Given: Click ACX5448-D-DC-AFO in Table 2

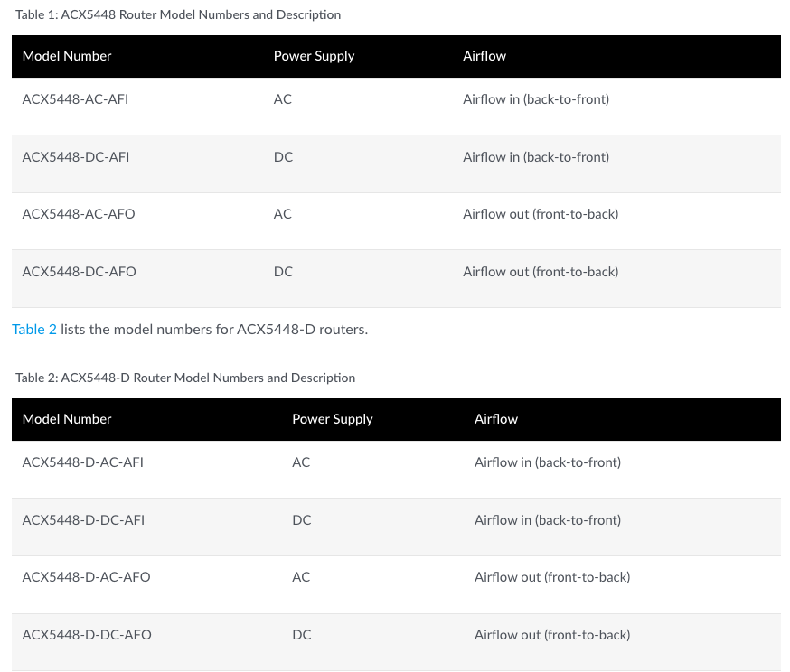Looking at the screenshot, I should click(87, 635).
